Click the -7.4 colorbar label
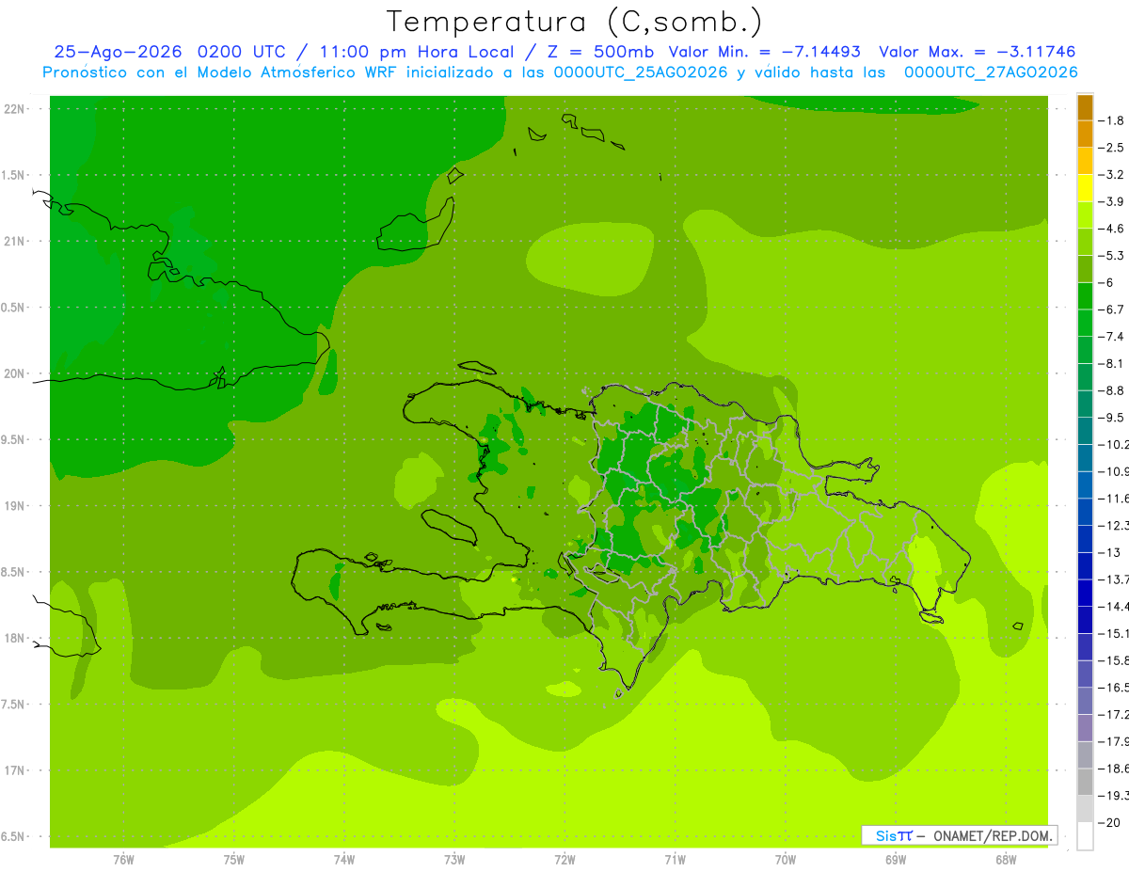 click(x=1111, y=337)
